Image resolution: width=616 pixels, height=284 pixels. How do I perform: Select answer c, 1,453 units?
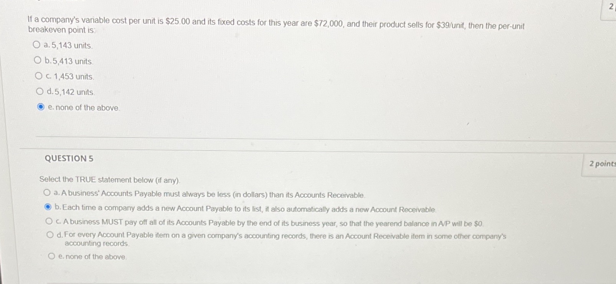point(38,75)
